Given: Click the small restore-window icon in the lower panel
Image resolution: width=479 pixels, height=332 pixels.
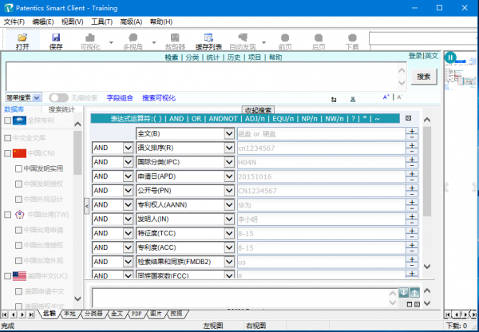Looking at the screenshot, I should [410, 304].
